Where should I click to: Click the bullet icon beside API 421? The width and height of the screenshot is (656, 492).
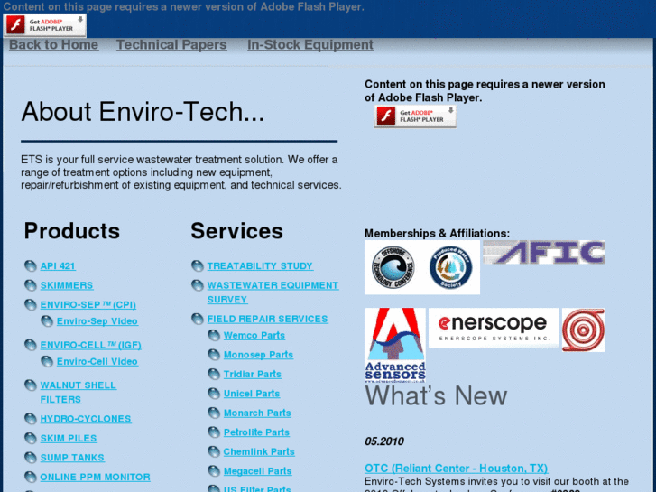tap(30, 266)
